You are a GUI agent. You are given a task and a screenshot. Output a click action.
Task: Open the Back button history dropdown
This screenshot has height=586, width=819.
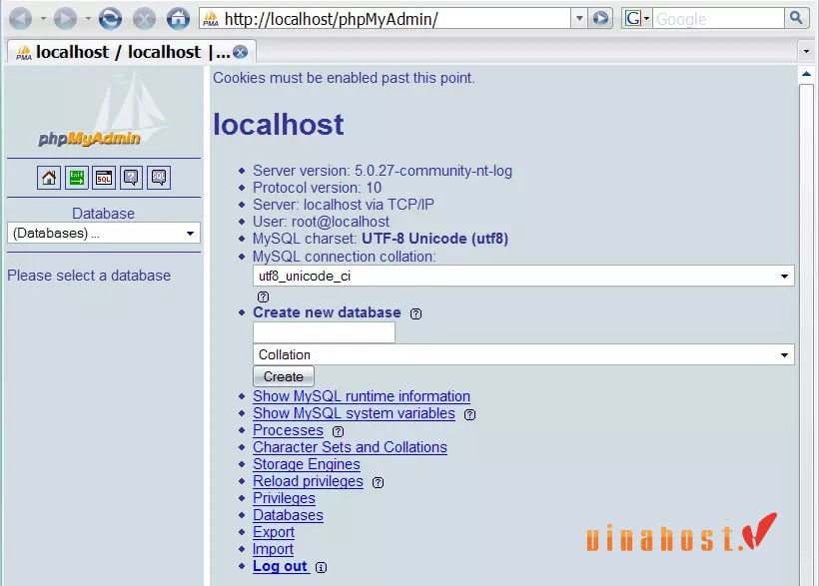point(43,19)
